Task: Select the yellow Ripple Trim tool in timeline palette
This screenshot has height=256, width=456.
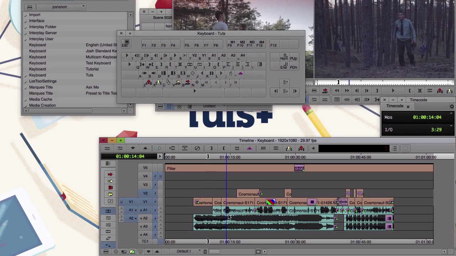Action: [x=110, y=194]
